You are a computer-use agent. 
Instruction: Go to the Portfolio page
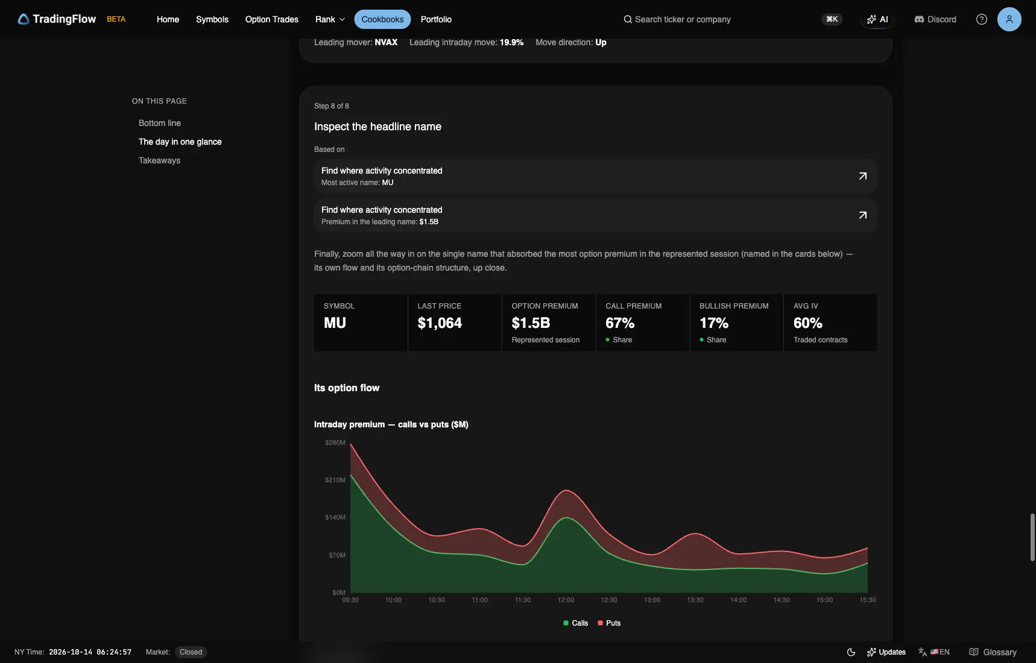pyautogui.click(x=436, y=19)
